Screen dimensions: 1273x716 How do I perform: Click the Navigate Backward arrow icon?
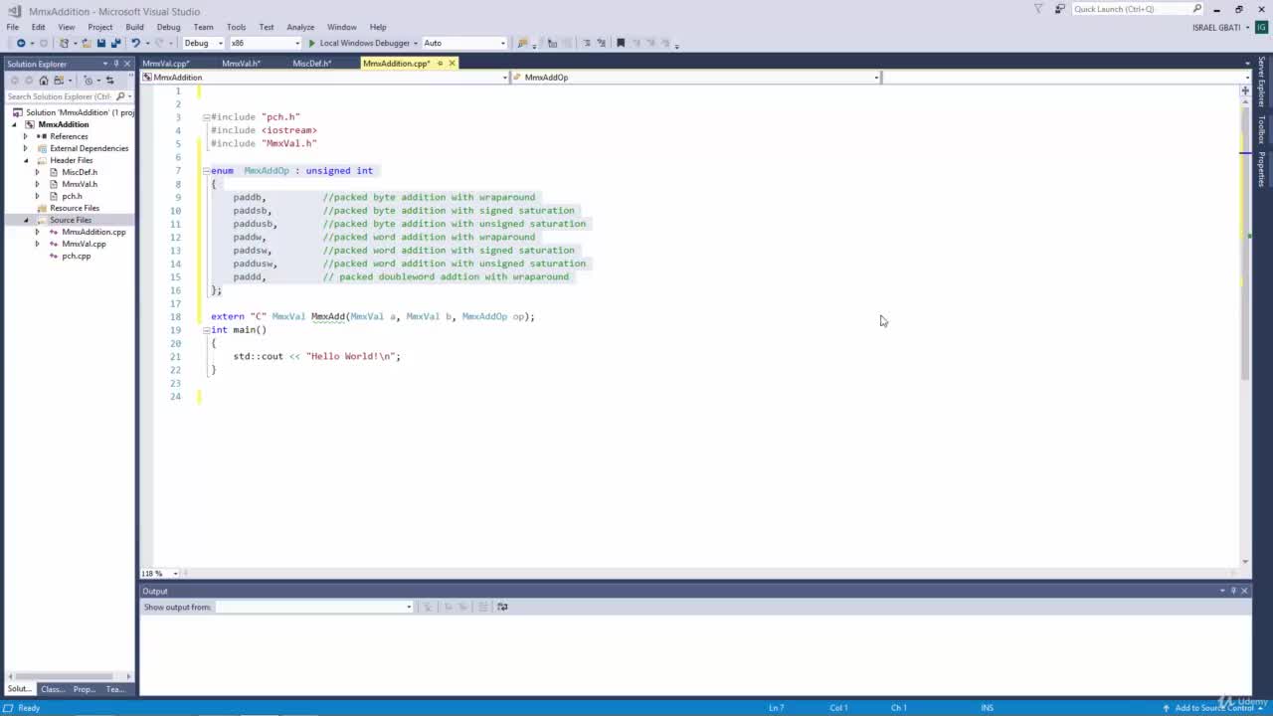20,43
